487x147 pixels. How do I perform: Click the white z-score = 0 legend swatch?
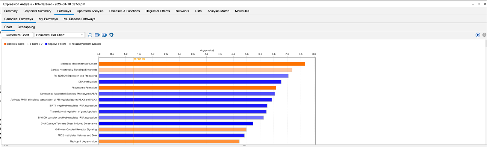[28, 44]
